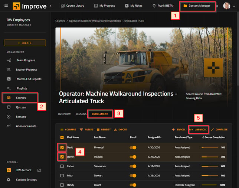Open My Progress in the top navigation
This screenshot has height=188, width=239.
pyautogui.click(x=104, y=6)
